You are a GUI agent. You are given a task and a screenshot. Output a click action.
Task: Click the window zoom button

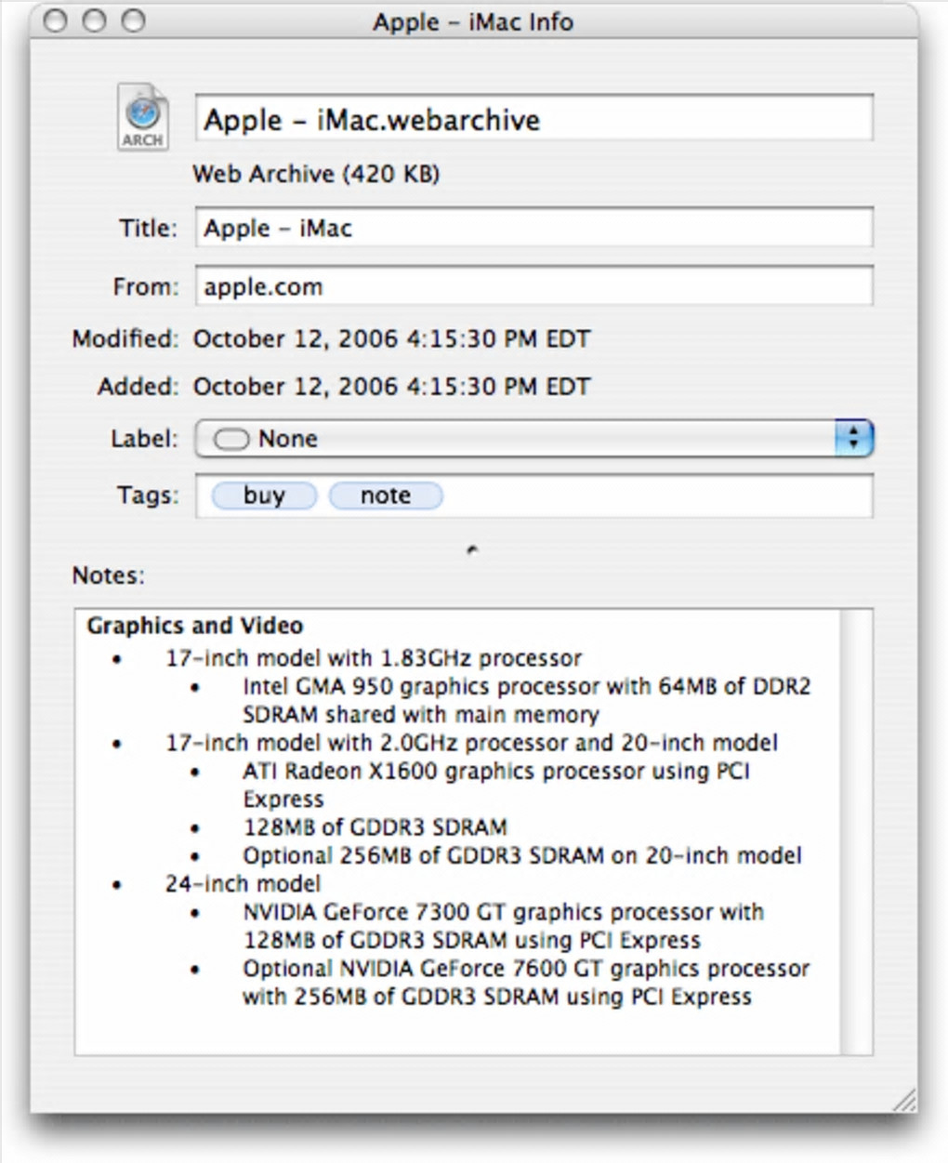pos(134,20)
